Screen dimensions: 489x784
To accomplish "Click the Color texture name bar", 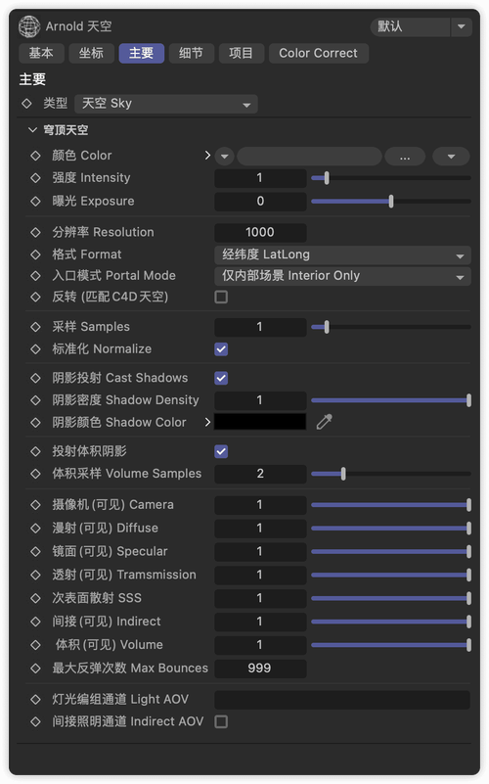I will click(x=309, y=157).
